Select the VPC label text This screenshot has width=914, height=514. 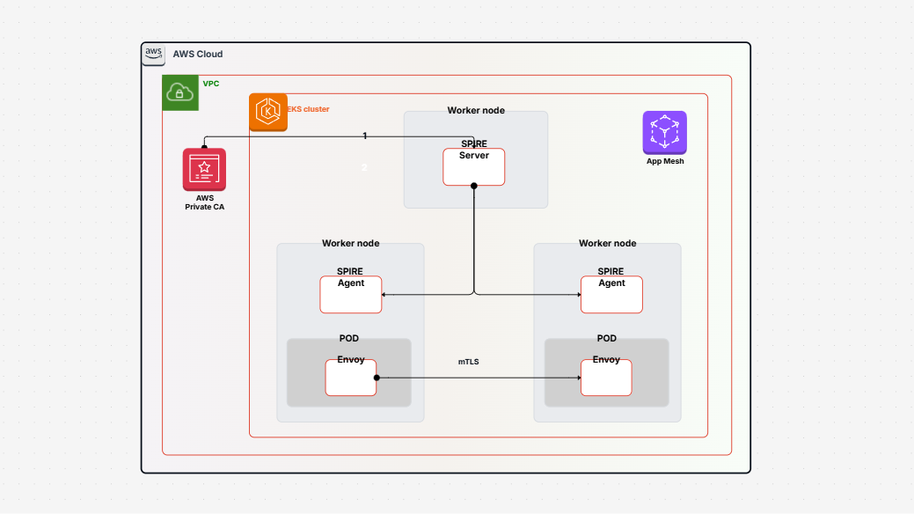(210, 84)
